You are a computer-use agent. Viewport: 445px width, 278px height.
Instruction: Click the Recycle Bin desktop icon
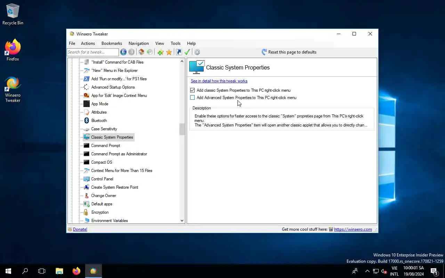tap(13, 14)
